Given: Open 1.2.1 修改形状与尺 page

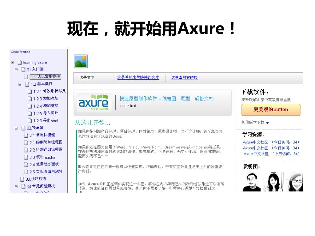Looking at the screenshot, I should point(50,91).
